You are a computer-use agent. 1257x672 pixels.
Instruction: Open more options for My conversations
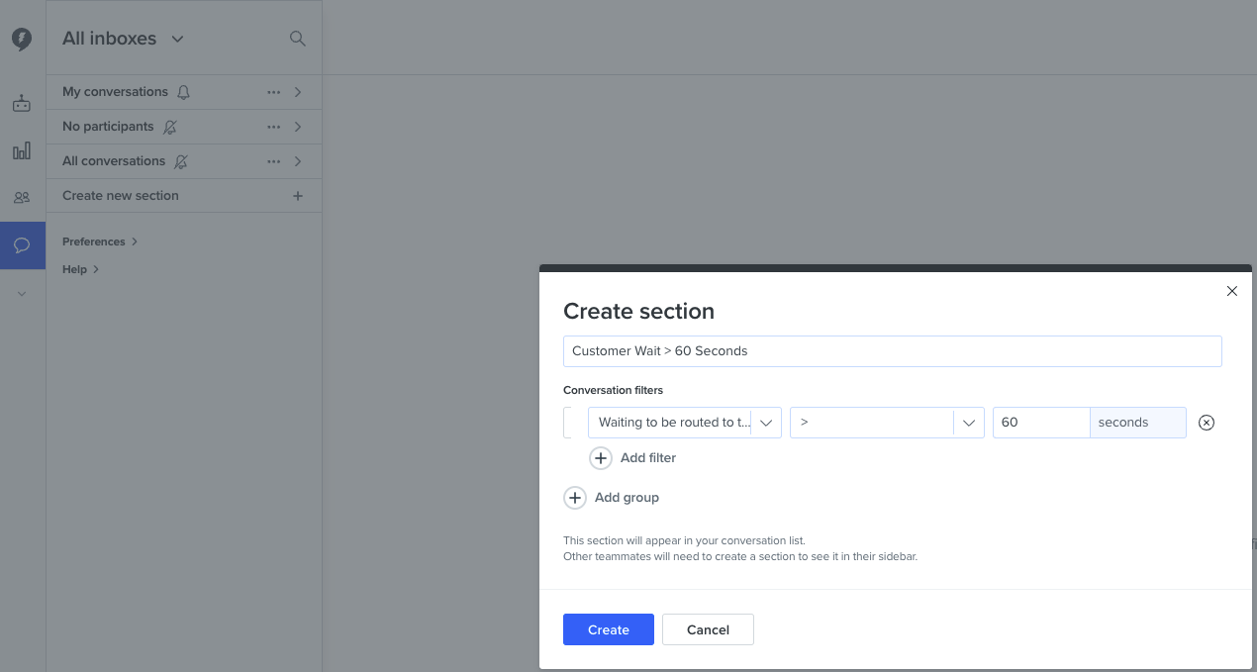[x=274, y=92]
